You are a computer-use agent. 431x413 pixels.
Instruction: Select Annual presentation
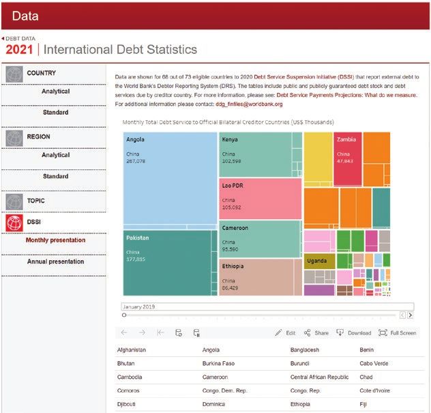pos(55,261)
